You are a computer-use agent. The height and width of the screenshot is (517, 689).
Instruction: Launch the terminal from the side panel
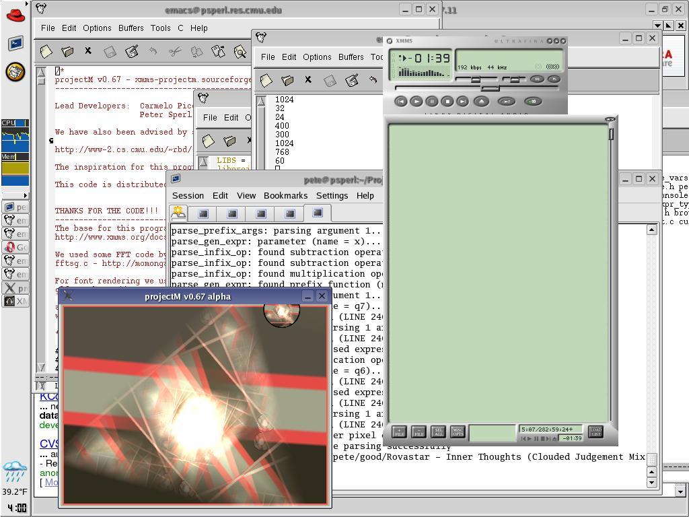click(15, 44)
